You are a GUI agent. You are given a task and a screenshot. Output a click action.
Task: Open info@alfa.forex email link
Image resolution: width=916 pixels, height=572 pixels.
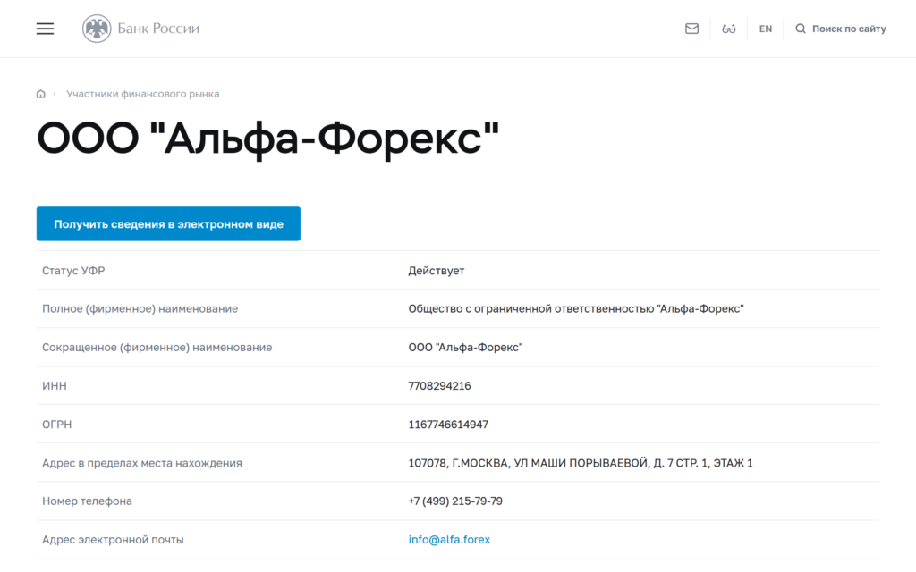pos(449,539)
